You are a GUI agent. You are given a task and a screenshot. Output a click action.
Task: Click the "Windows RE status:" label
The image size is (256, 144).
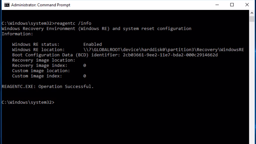pos(36,44)
